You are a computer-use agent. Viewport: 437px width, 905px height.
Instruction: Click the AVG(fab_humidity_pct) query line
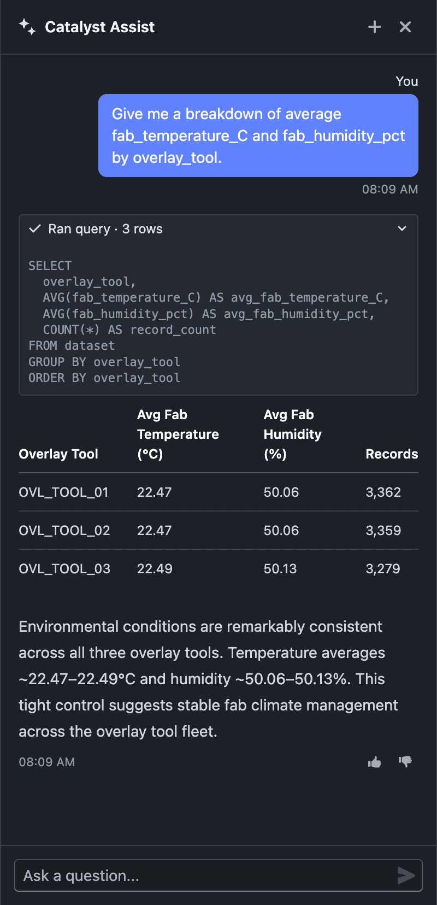pos(209,314)
